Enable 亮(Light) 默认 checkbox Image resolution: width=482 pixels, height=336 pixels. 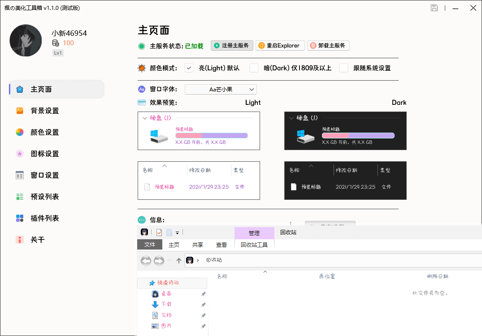[x=189, y=68]
